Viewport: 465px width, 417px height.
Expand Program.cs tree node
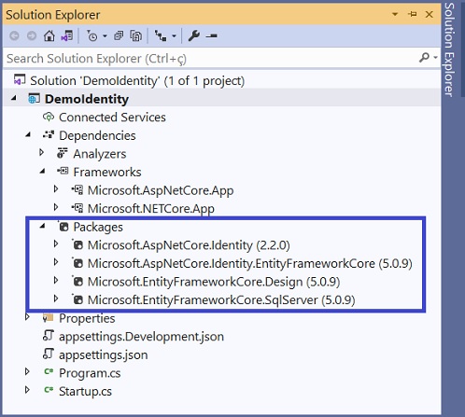(27, 371)
